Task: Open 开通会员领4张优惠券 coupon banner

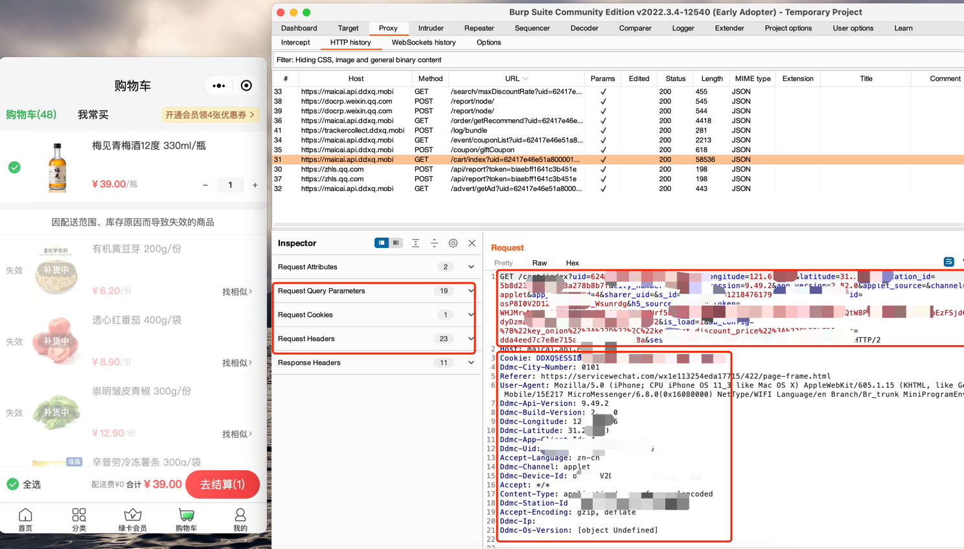Action: point(210,115)
